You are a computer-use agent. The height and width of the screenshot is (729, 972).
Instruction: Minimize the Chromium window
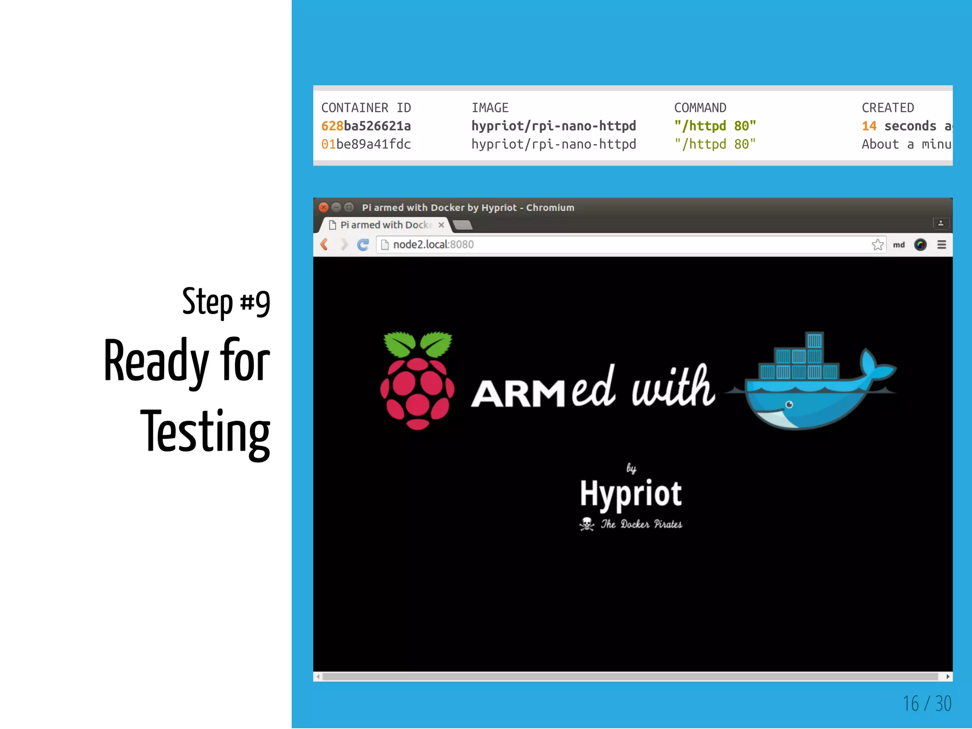pos(336,207)
